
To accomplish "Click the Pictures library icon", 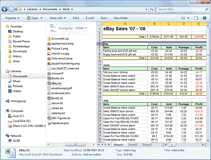I will pos(10,86).
